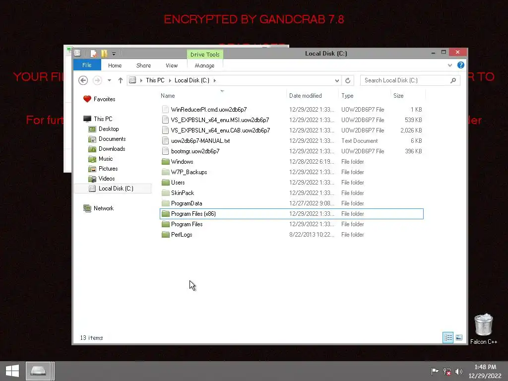Open the Windows Start button
508x381 pixels.
pyautogui.click(x=12, y=371)
